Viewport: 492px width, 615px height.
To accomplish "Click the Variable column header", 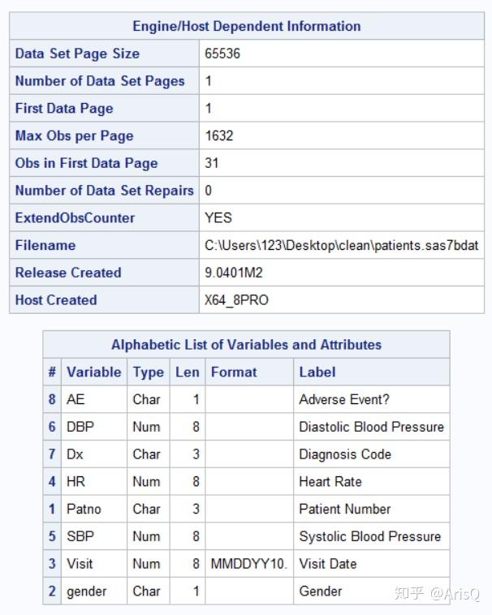I will (x=93, y=372).
